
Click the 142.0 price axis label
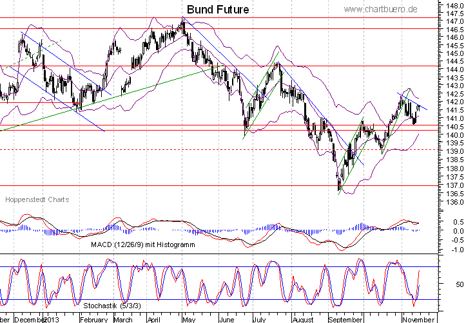pos(454,102)
